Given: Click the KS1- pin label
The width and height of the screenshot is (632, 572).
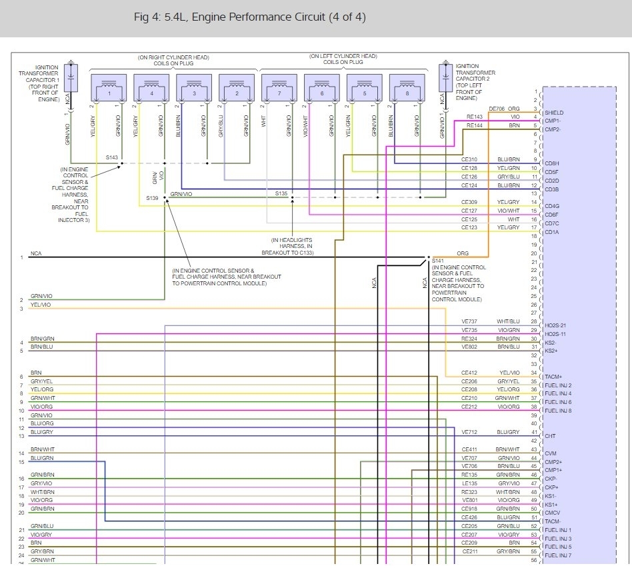Looking at the screenshot, I should click(551, 496).
